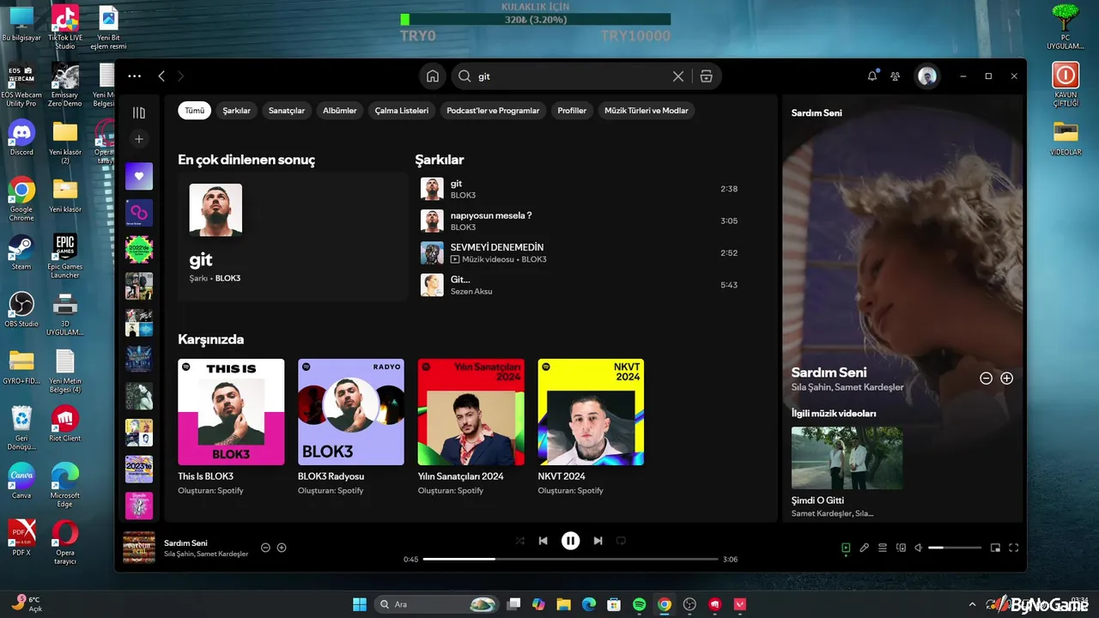Open Connect to a device icon
The height and width of the screenshot is (618, 1099).
click(x=901, y=548)
